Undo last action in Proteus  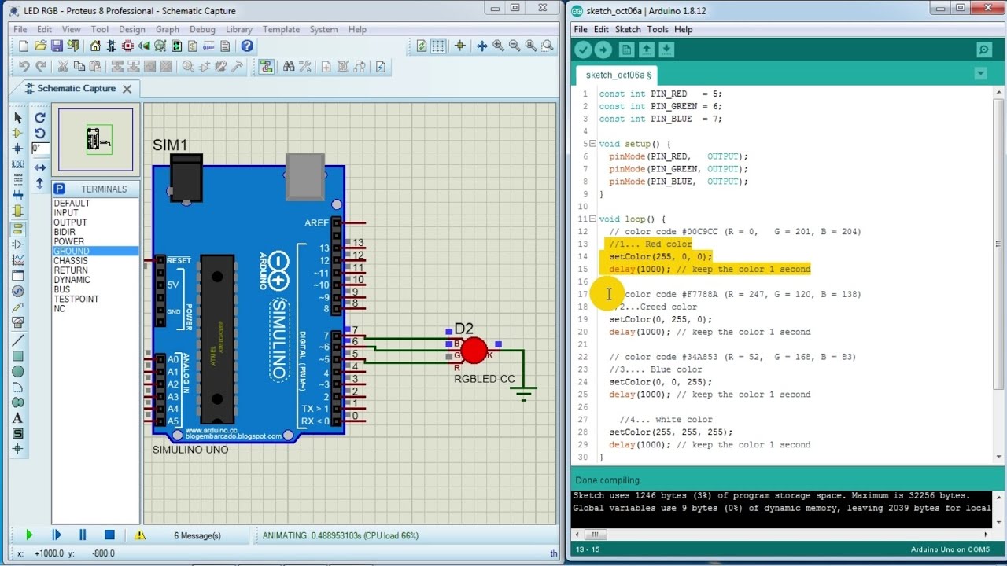(x=24, y=67)
